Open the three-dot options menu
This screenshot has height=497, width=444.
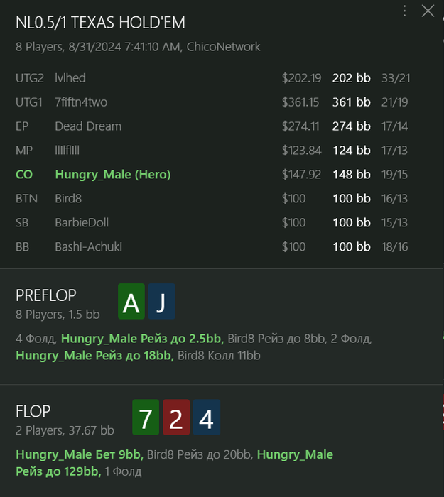pos(405,11)
